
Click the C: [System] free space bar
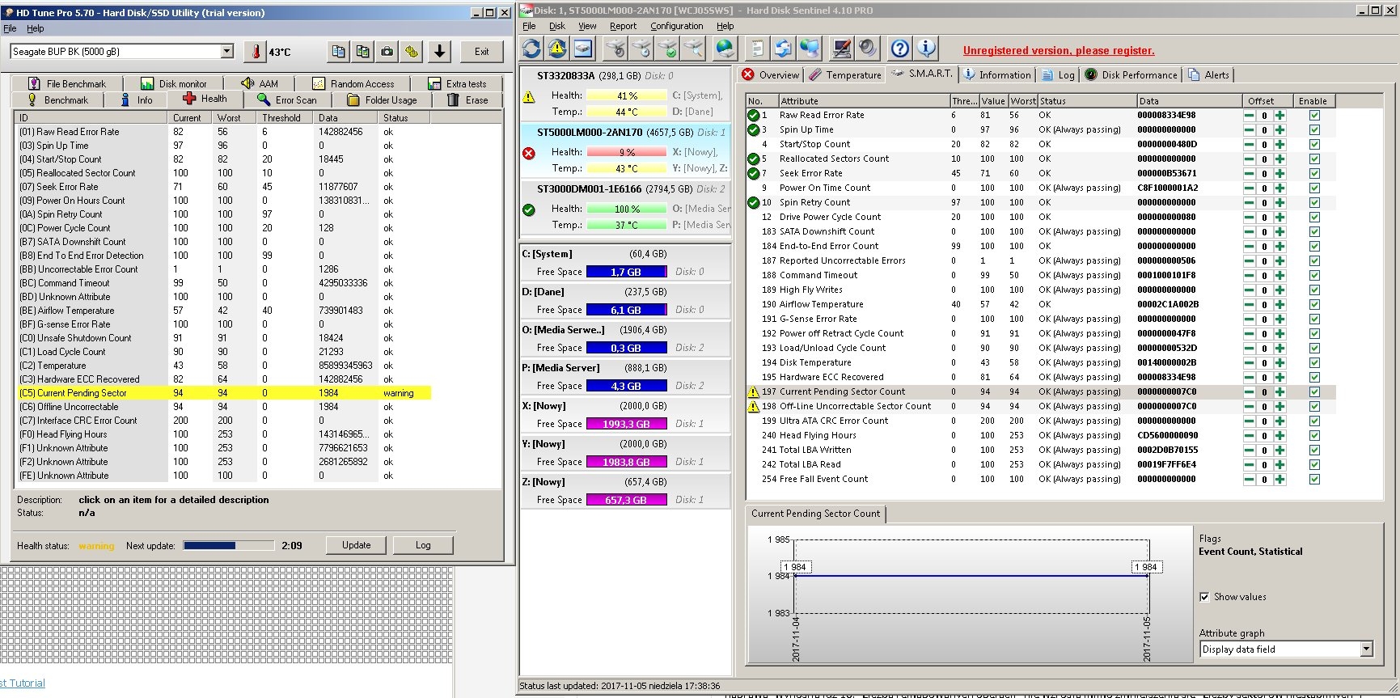tap(627, 272)
